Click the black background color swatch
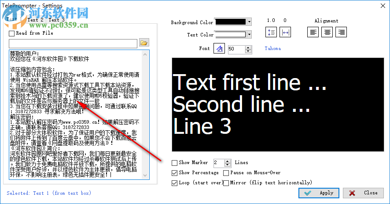 (231, 22)
